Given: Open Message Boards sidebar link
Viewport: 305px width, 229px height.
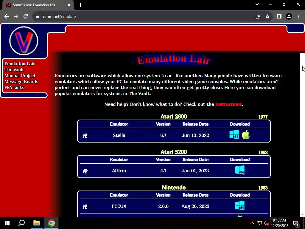Looking at the screenshot, I should (x=21, y=82).
